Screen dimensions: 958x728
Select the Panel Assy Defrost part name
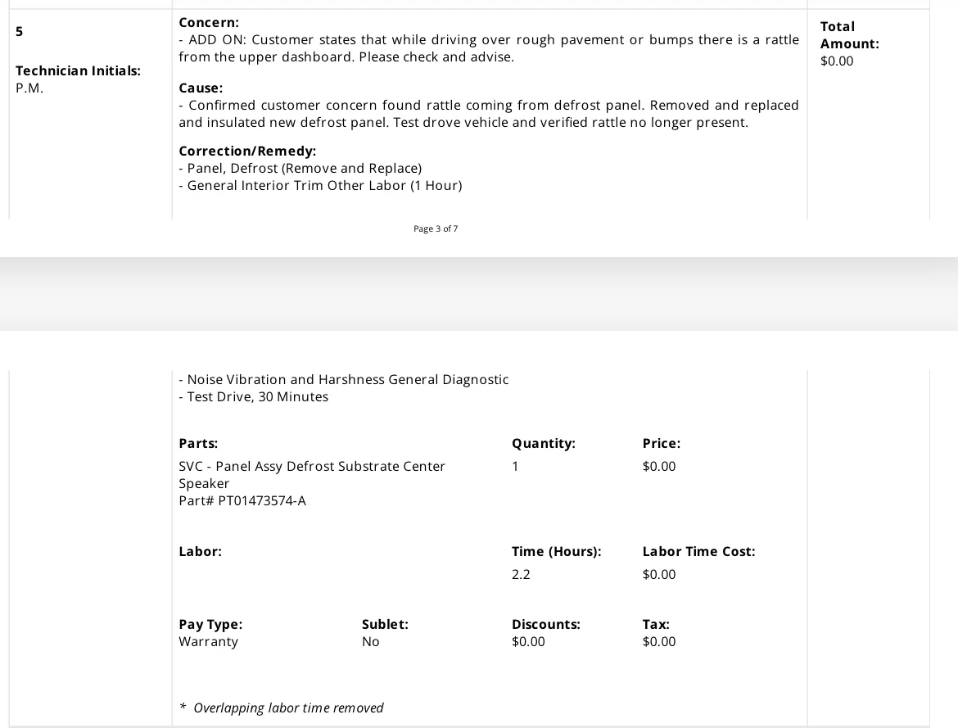pyautogui.click(x=312, y=475)
